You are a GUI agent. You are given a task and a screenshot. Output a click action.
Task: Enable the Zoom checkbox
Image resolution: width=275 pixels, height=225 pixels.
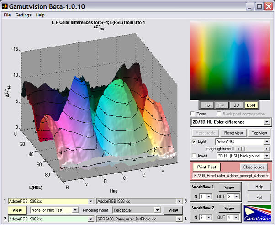(193, 114)
